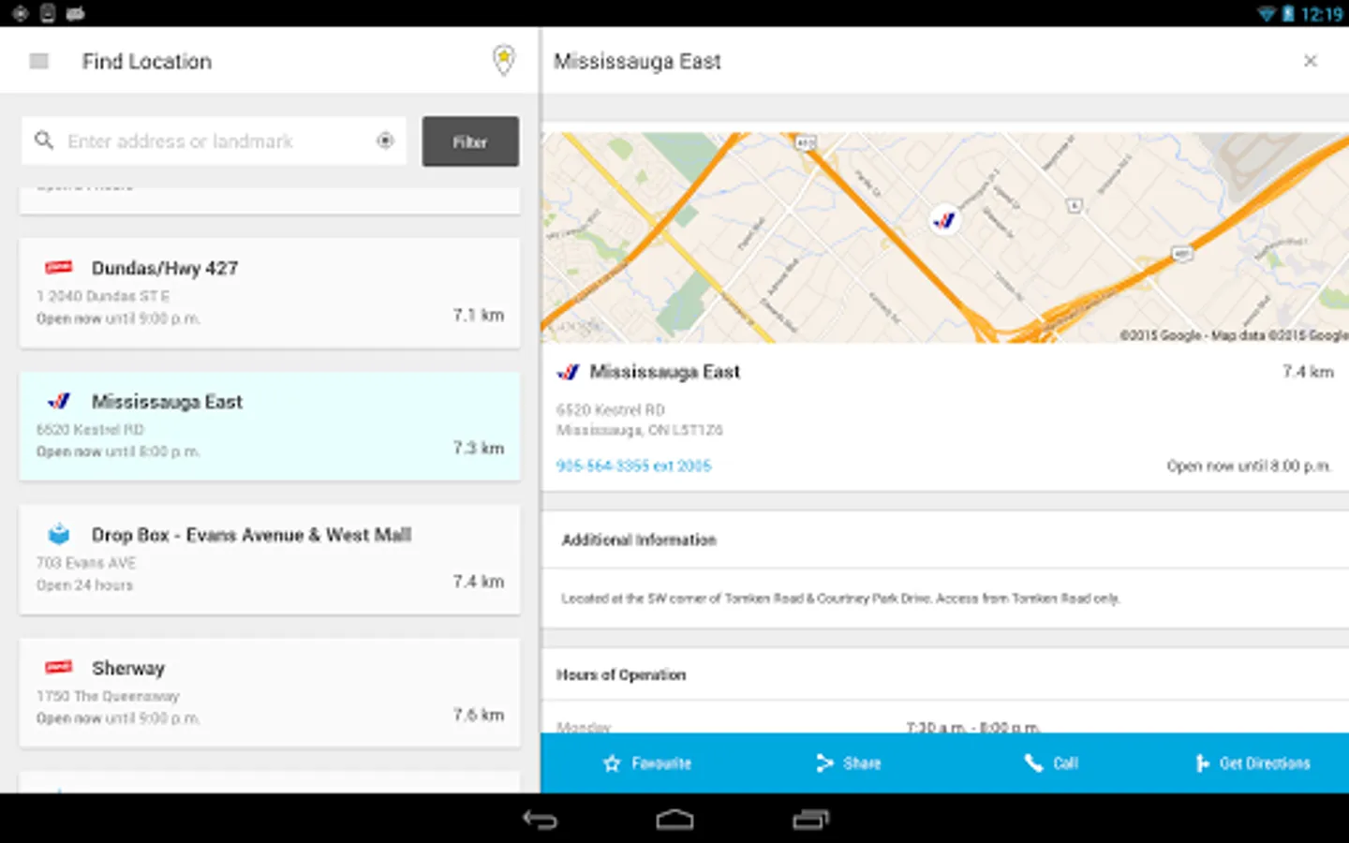Click the Share button
This screenshot has height=843, width=1349.
coord(849,763)
